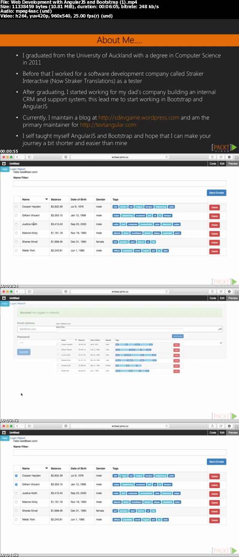Go back in the browser of the 00:04:53 frame
This screenshot has height=557, width=239.
tap(17, 426)
